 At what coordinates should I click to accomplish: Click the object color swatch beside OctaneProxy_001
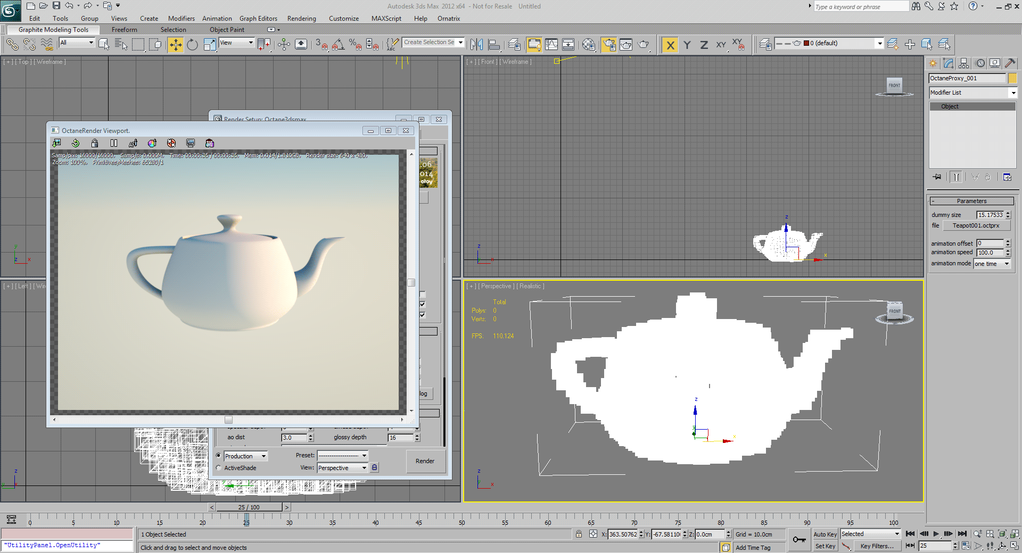(1012, 78)
